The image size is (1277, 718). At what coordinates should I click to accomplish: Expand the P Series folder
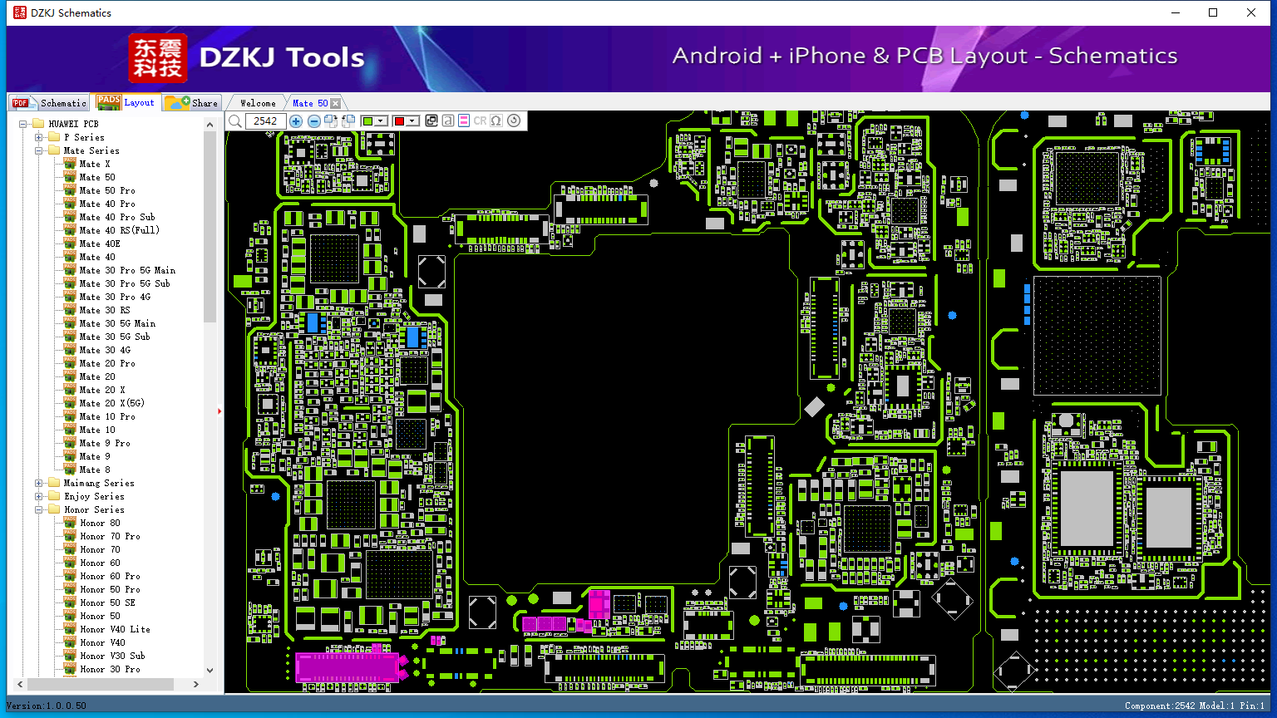point(38,137)
